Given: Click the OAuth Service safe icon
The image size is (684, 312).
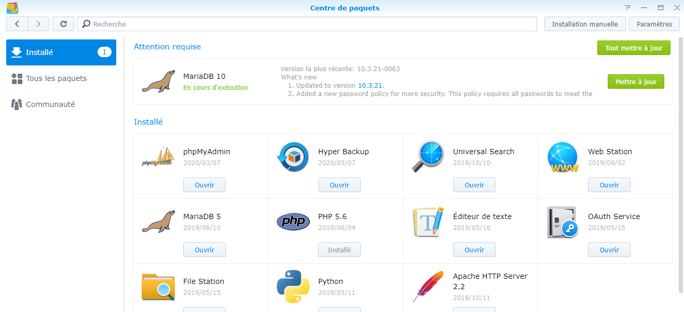Looking at the screenshot, I should point(563,222).
